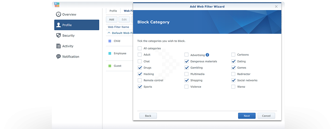The height and width of the screenshot is (129, 335).
Task: Click the Notification speech bubble icon
Action: tap(58, 57)
